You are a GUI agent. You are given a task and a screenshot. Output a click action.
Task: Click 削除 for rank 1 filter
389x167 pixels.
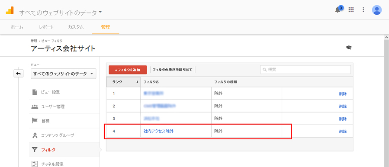(343, 94)
